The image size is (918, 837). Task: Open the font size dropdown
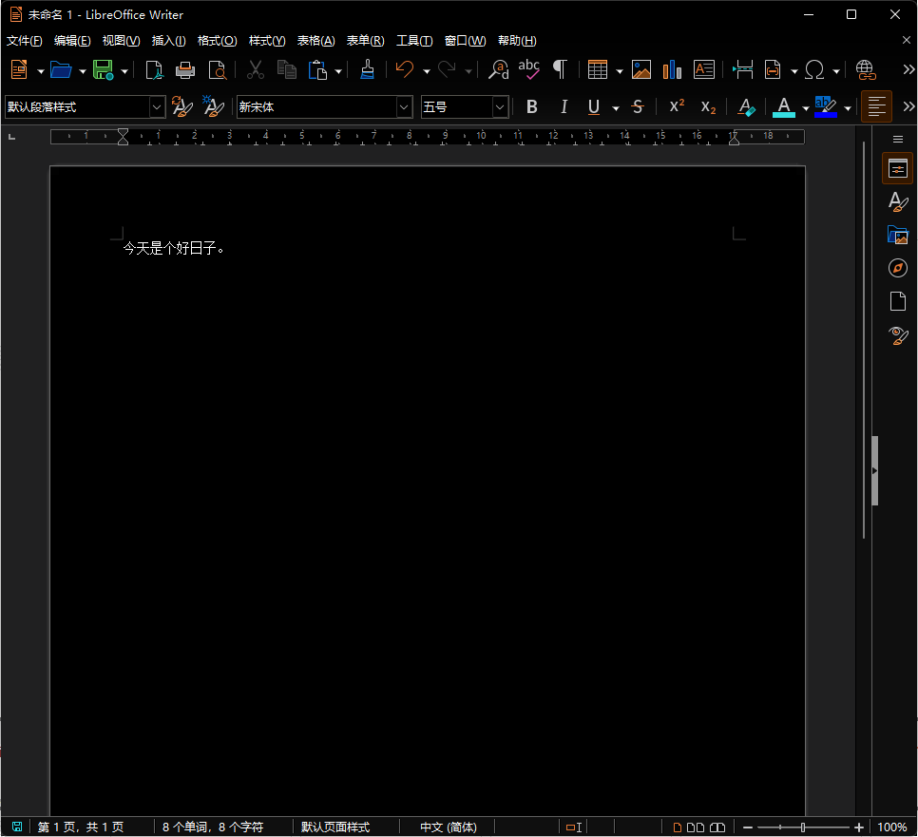pyautogui.click(x=500, y=107)
